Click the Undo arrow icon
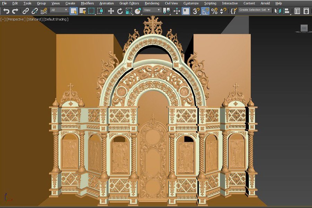This screenshot has width=312, height=208. (x=6, y=11)
